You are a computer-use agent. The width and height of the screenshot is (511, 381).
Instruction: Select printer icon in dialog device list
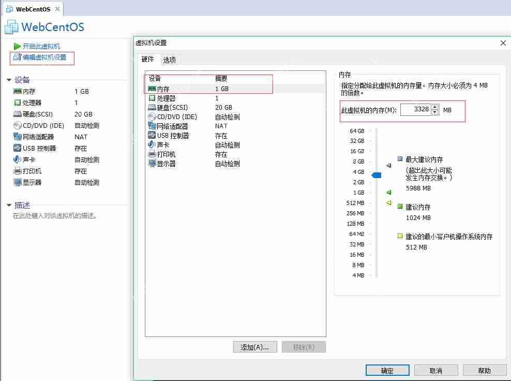tap(152, 154)
